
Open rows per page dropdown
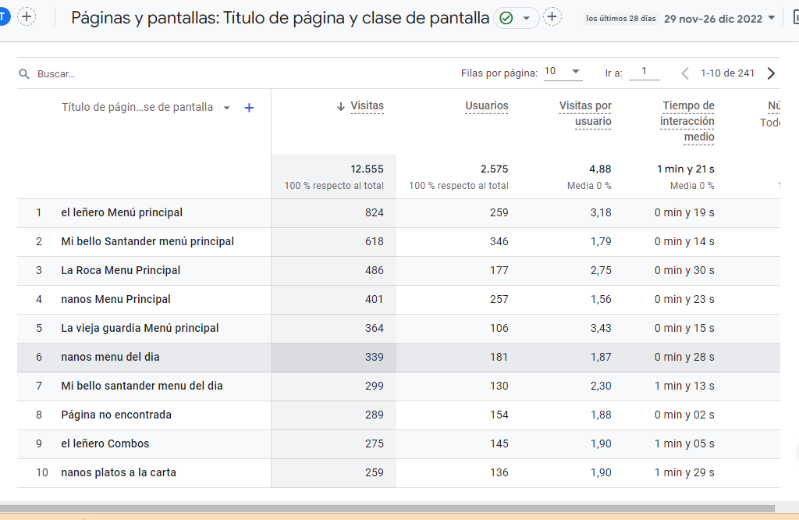coord(563,72)
